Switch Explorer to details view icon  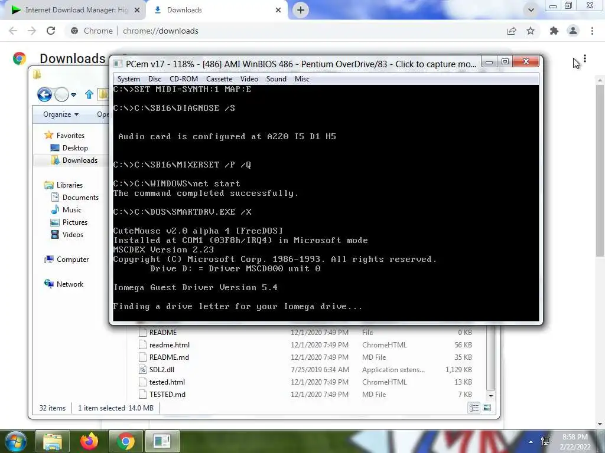pos(474,408)
